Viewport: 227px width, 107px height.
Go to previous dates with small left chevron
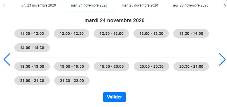(4, 6)
